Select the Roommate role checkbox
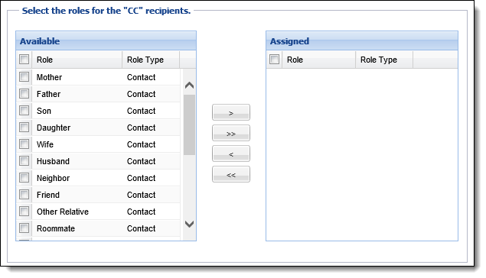 [24, 228]
